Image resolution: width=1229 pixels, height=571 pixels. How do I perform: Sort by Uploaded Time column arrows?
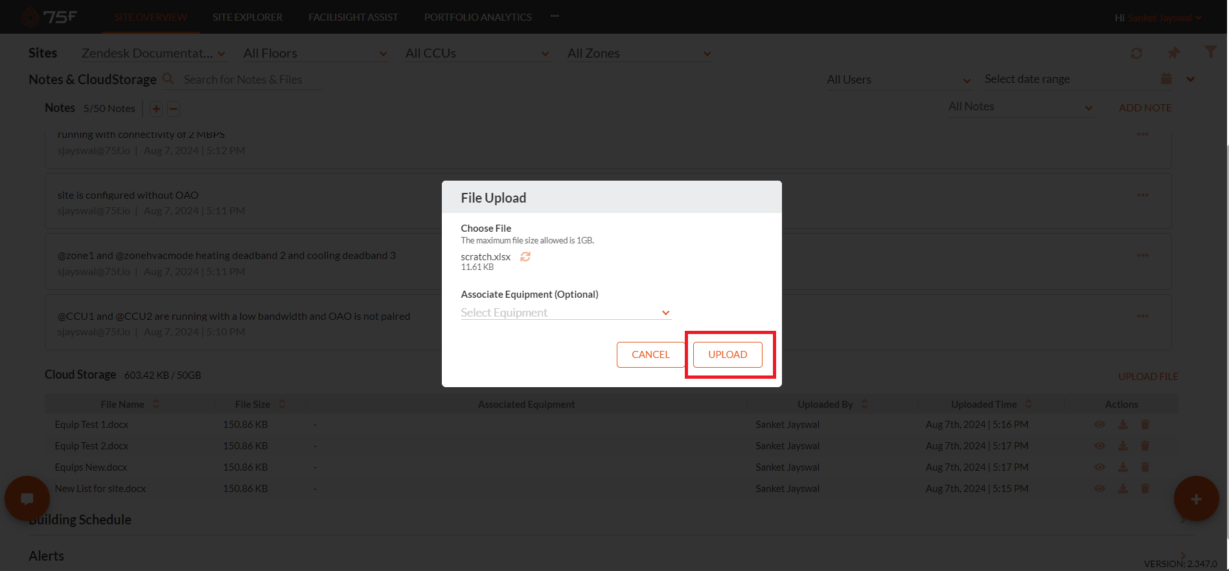(x=1029, y=404)
